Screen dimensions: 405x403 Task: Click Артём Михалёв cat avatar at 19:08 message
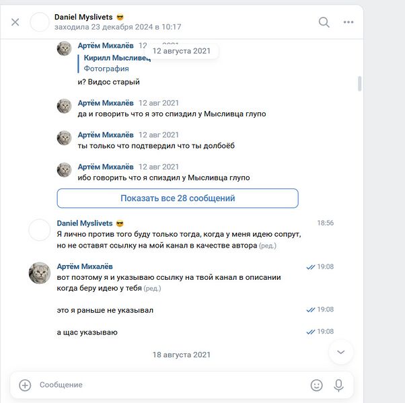pos(40,272)
